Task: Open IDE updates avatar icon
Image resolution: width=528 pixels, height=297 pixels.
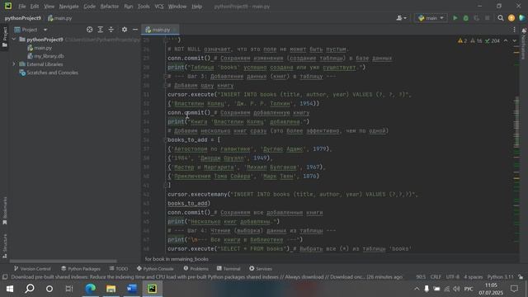Action: coord(511,18)
